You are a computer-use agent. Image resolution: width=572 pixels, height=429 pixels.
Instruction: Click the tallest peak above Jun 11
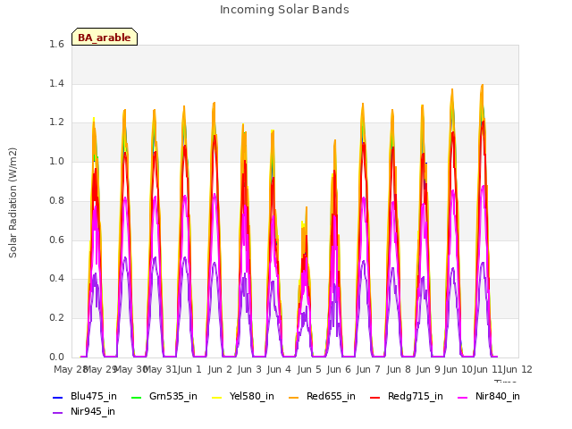pyautogui.click(x=483, y=86)
